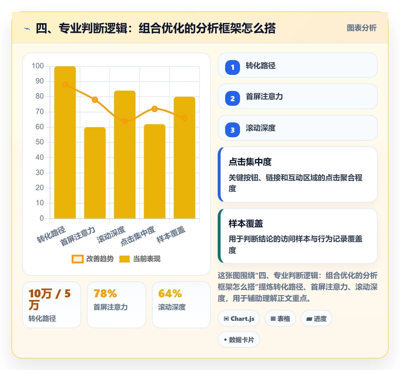This screenshot has width=400, height=370.
Task: Click the blue number 3 badge
Action: [233, 130]
